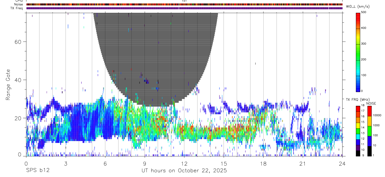Viewport: 385px width, 177px height.
Task: Click the '24' tick label on the UT hours axis
Action: (342, 164)
